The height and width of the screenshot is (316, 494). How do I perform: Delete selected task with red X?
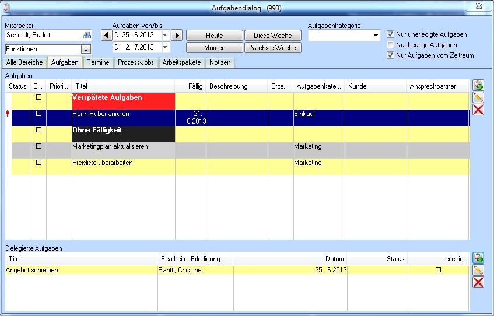click(478, 109)
